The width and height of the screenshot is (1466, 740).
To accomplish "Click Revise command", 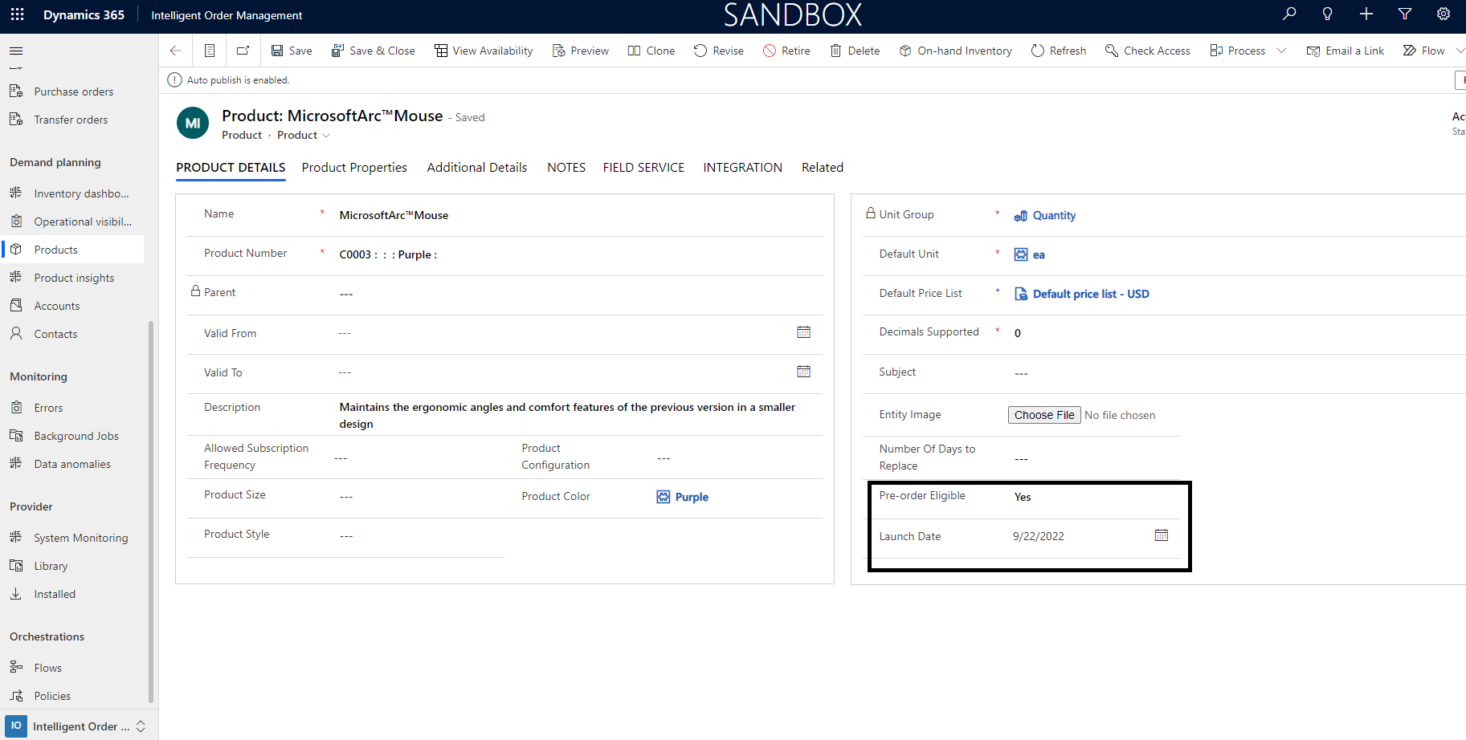I will [x=719, y=51].
